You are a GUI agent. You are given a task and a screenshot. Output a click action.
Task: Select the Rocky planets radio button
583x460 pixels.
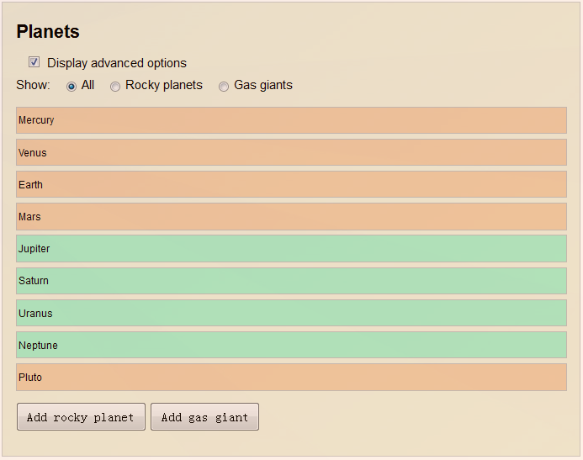click(115, 87)
